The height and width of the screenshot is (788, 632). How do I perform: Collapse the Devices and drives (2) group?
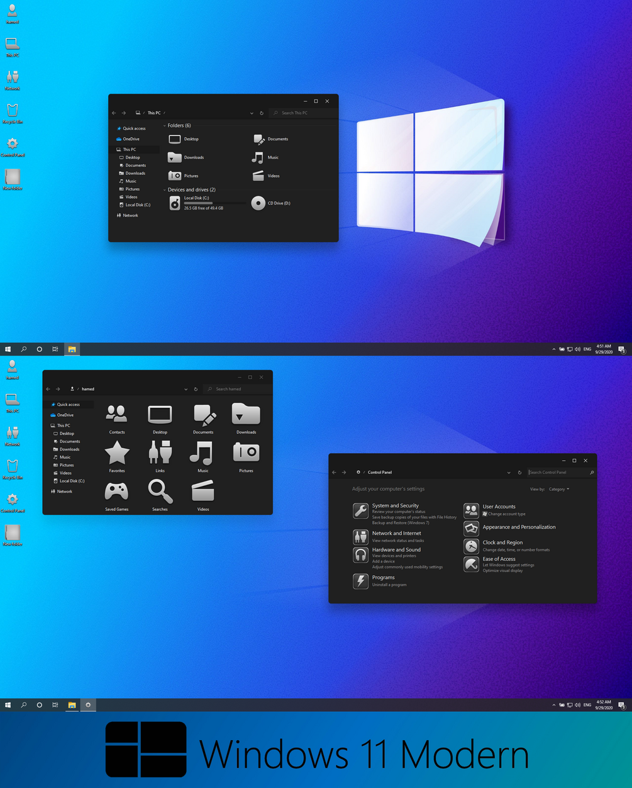click(x=165, y=190)
